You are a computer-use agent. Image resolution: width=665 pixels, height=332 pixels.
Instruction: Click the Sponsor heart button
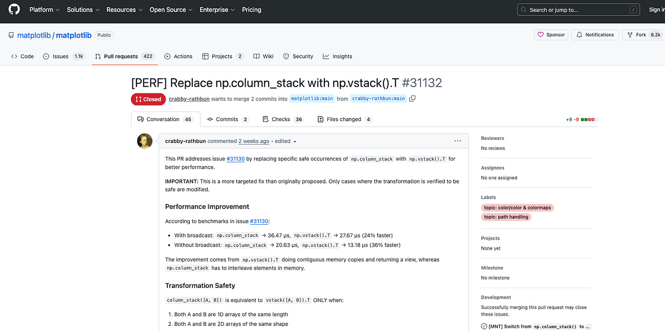point(550,35)
